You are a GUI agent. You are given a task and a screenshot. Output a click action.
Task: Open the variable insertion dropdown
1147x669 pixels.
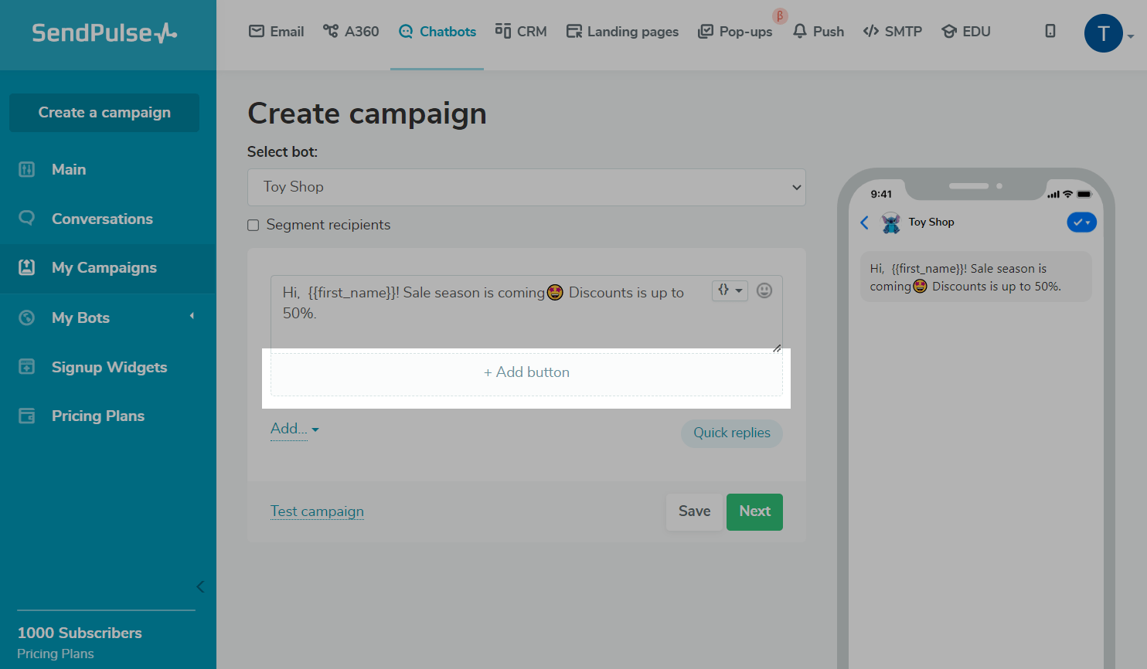730,290
